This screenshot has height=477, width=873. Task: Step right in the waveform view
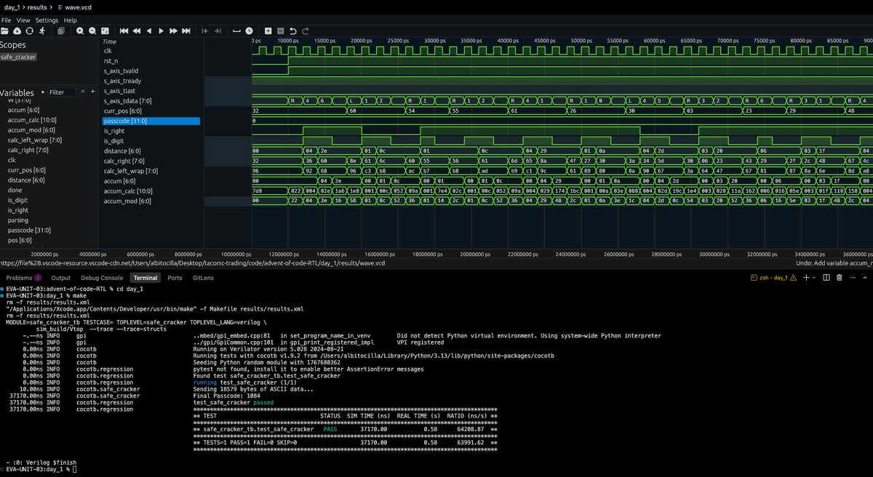[x=162, y=31]
